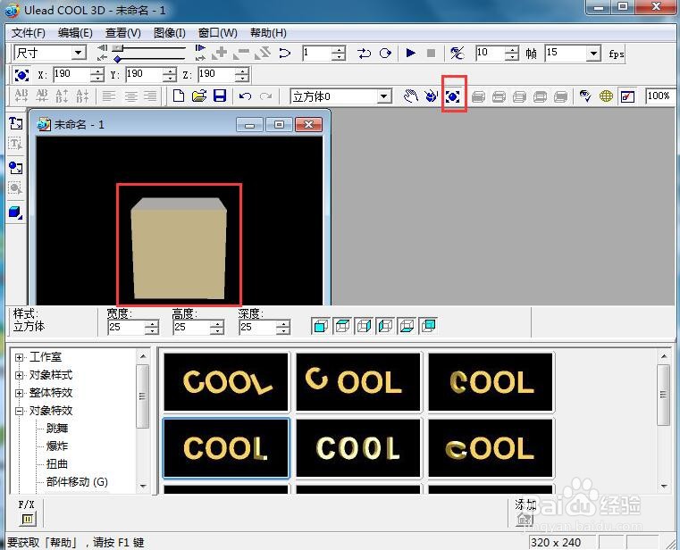Click the Smooth motion path icon

point(284,54)
